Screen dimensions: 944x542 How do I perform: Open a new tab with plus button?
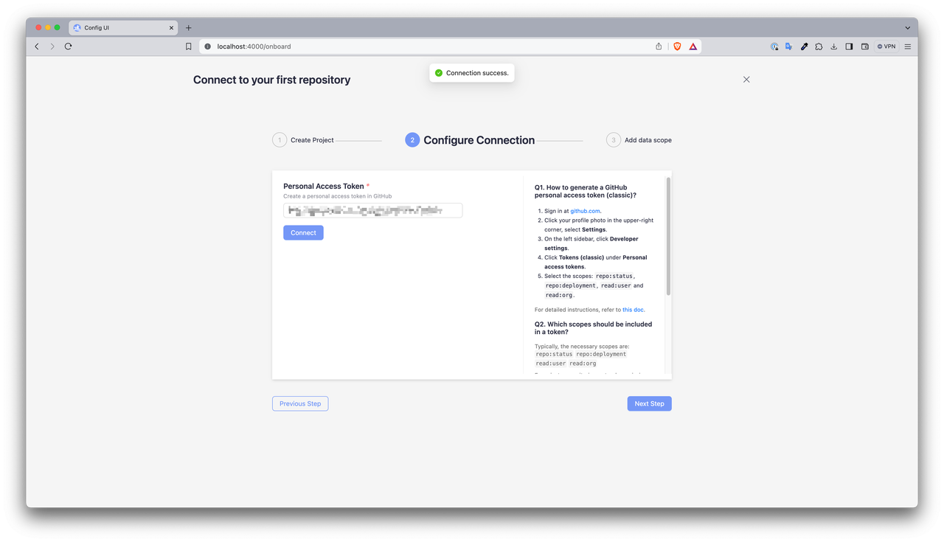tap(189, 28)
